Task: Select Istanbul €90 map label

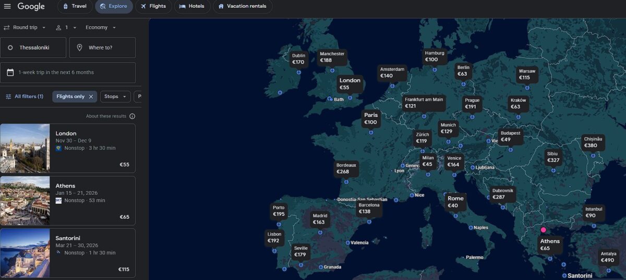Action: (x=594, y=212)
